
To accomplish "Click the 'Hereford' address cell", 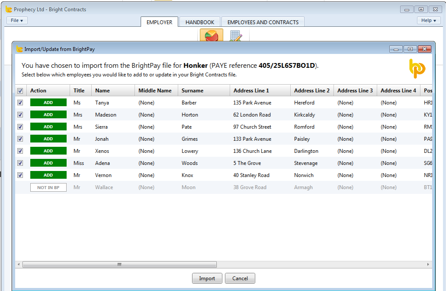I will click(x=305, y=103).
